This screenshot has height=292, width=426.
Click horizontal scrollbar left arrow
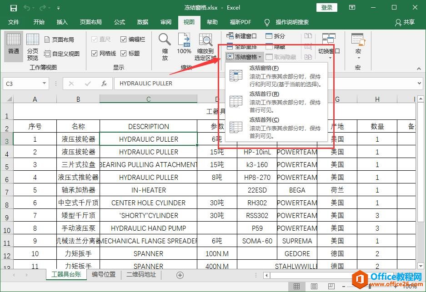click(x=266, y=276)
